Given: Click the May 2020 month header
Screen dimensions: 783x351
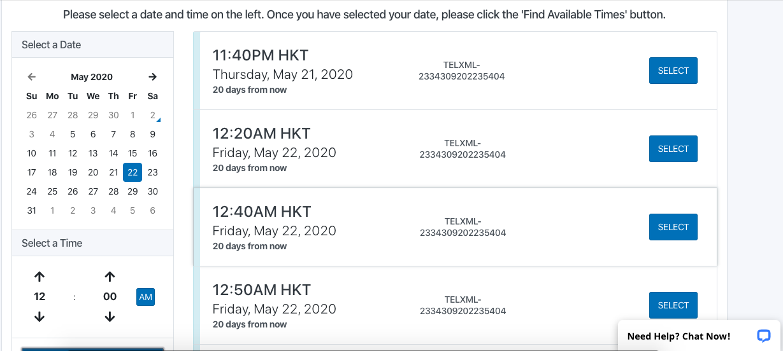Looking at the screenshot, I should 92,77.
